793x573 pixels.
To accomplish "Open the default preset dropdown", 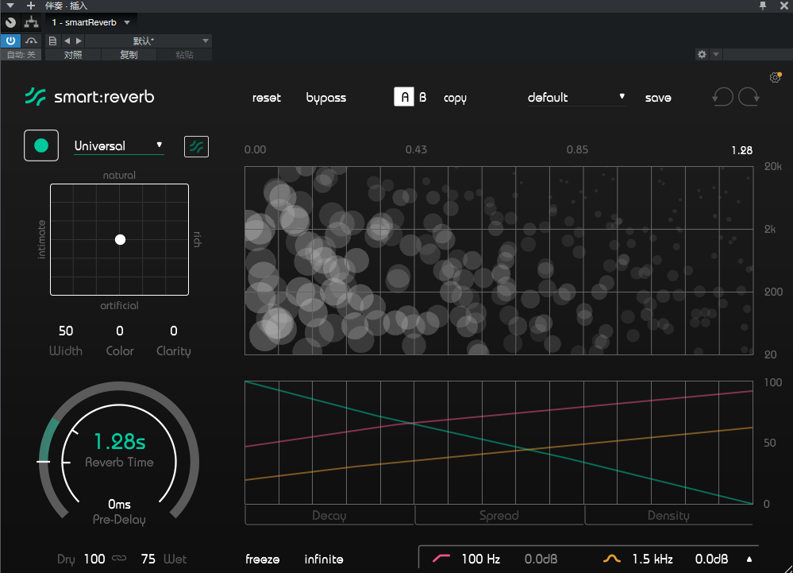I will [x=576, y=97].
